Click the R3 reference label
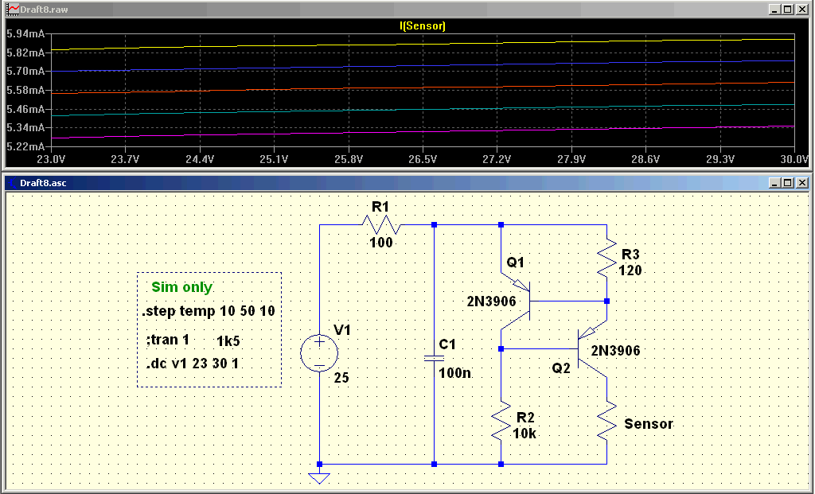The width and height of the screenshot is (815, 494). tap(630, 255)
